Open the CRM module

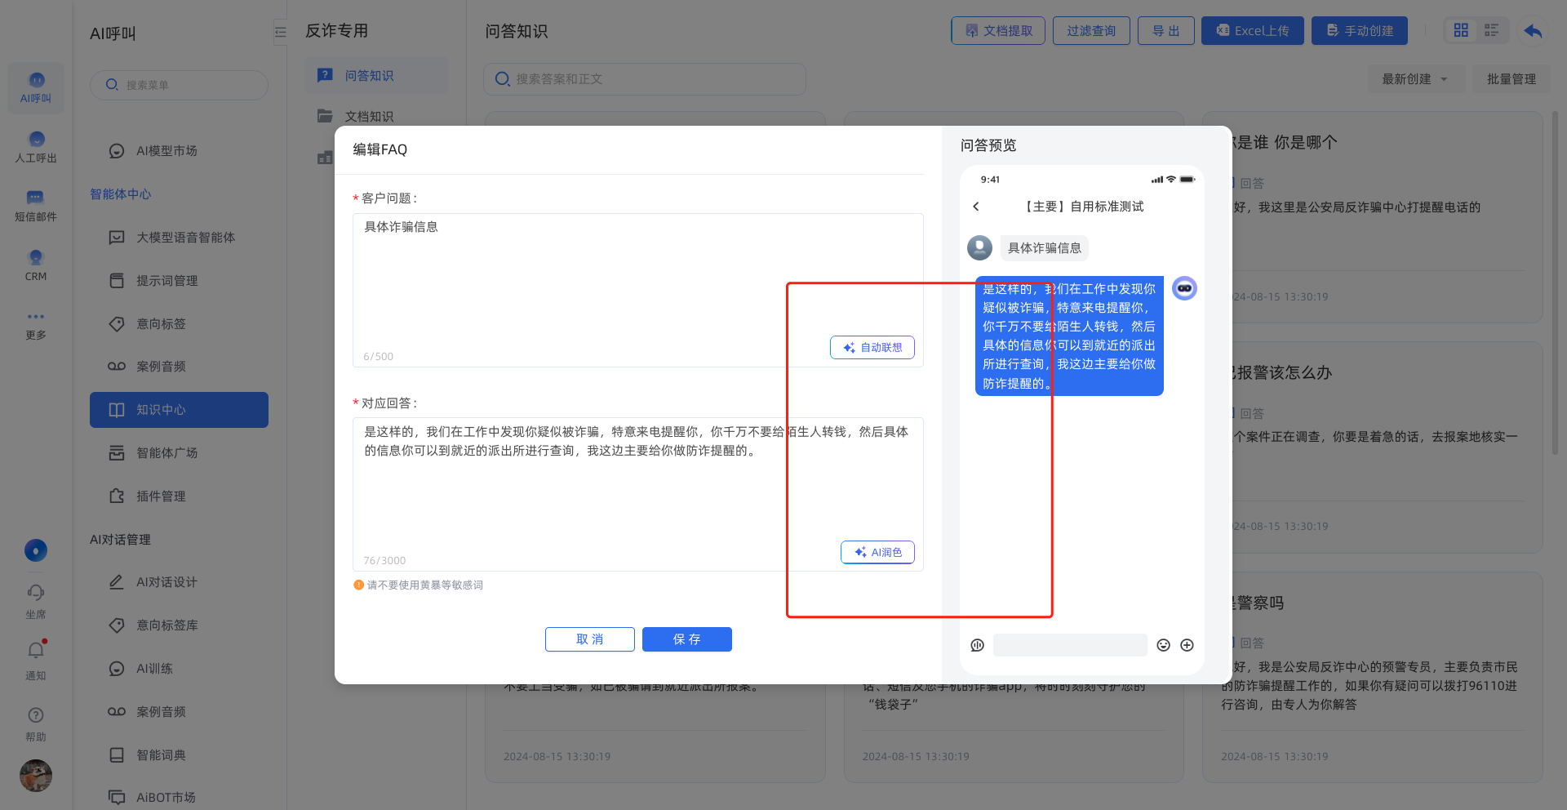(36, 265)
